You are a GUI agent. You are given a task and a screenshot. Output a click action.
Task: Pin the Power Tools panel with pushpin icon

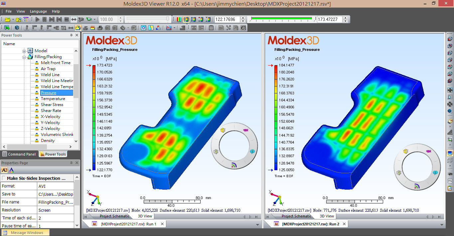[71, 35]
